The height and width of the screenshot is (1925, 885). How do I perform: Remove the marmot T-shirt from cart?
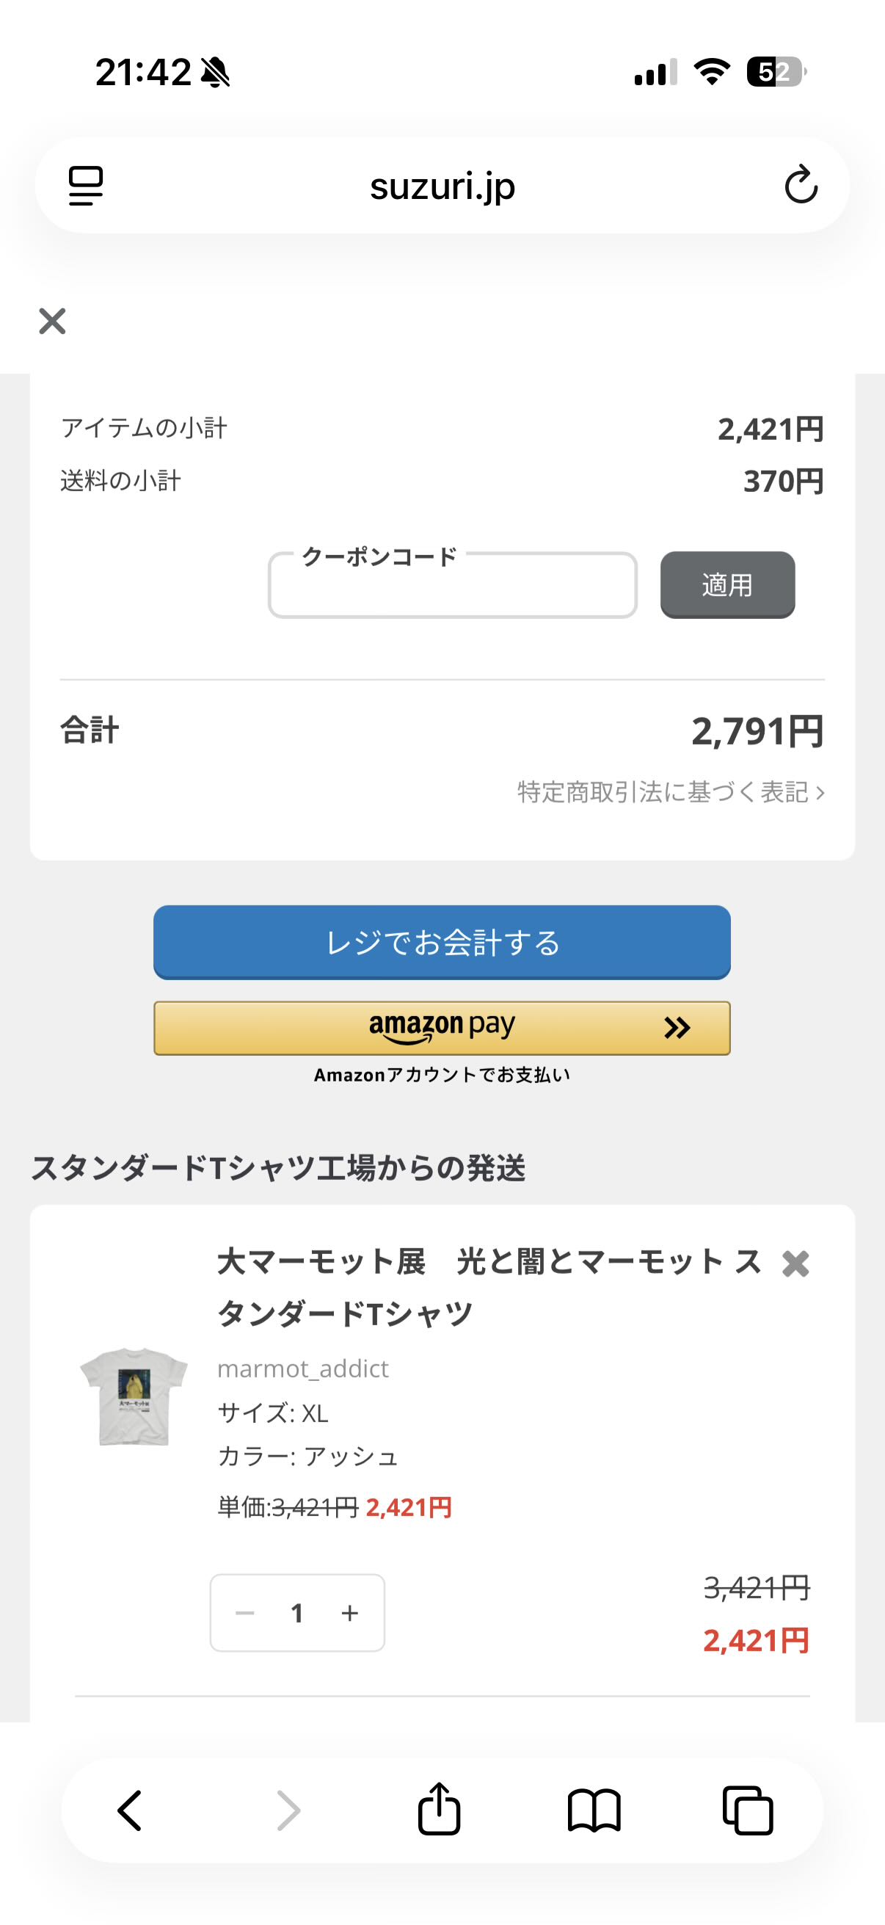tap(795, 1264)
